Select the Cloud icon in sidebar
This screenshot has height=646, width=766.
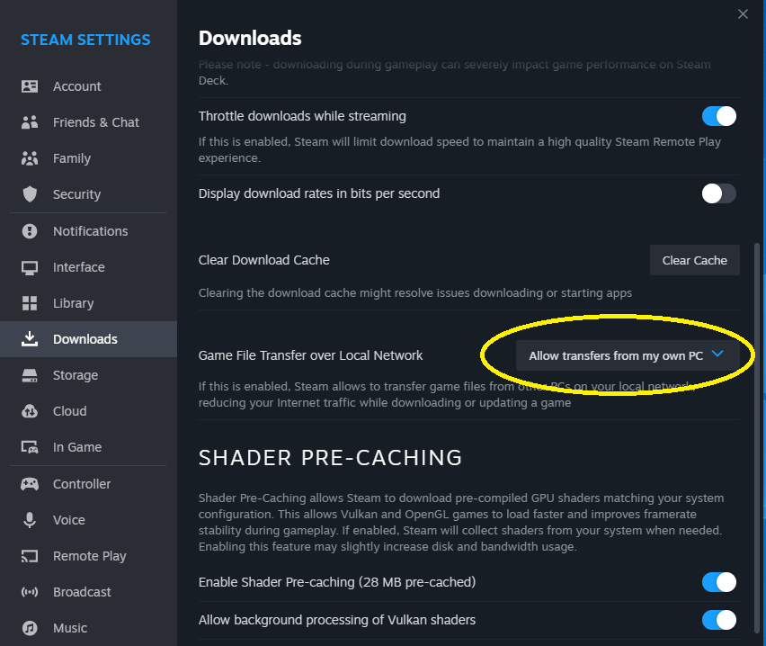[x=30, y=411]
